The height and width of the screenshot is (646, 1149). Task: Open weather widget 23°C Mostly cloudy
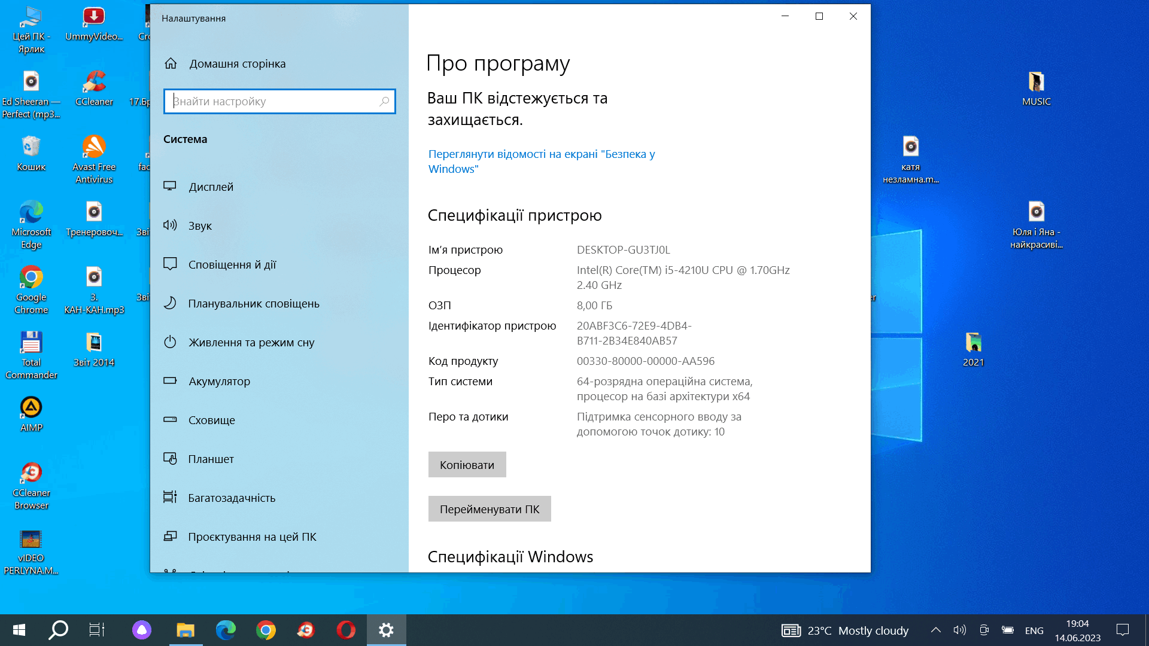tap(845, 630)
